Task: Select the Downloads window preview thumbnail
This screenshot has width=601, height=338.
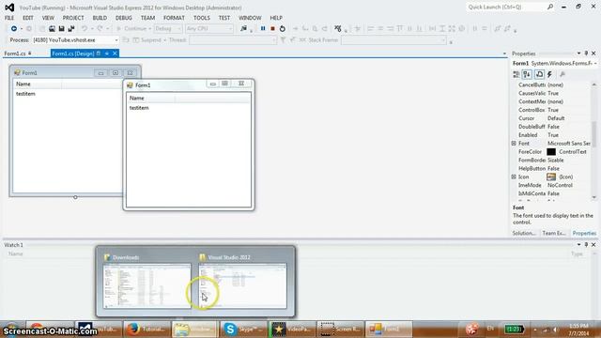Action: (x=146, y=285)
